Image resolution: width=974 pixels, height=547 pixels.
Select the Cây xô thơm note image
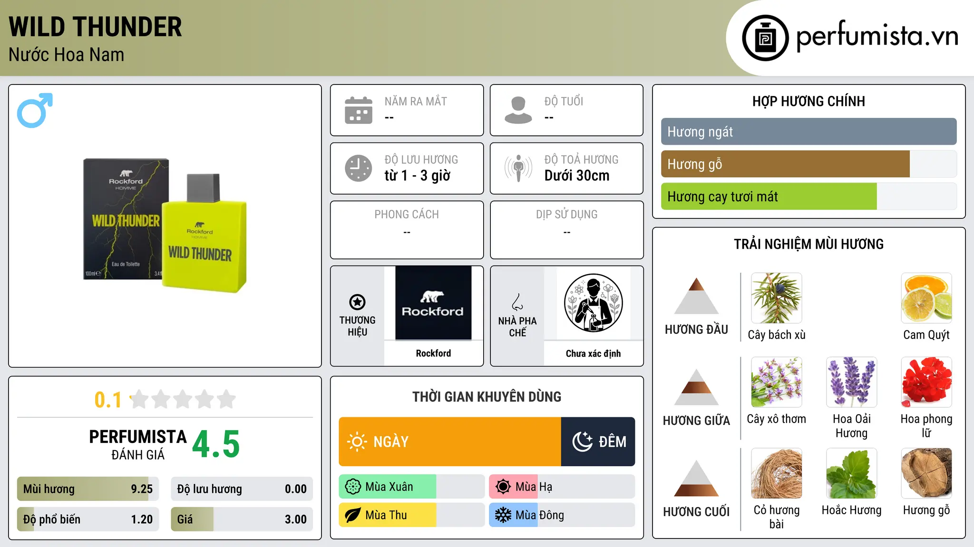(777, 382)
